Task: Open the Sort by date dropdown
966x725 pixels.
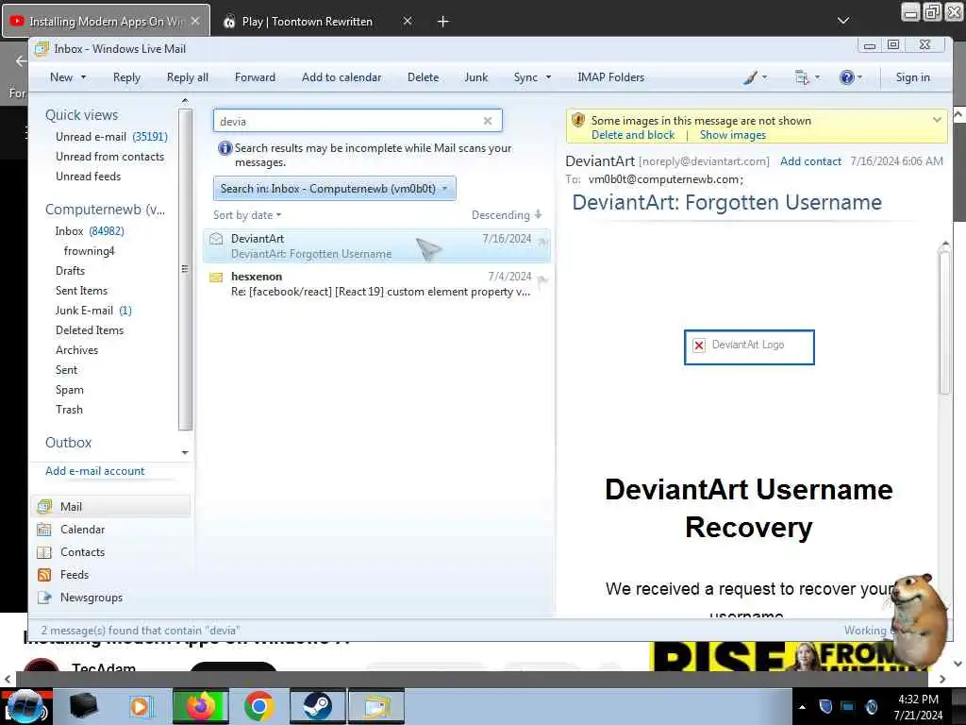Action: (x=247, y=215)
